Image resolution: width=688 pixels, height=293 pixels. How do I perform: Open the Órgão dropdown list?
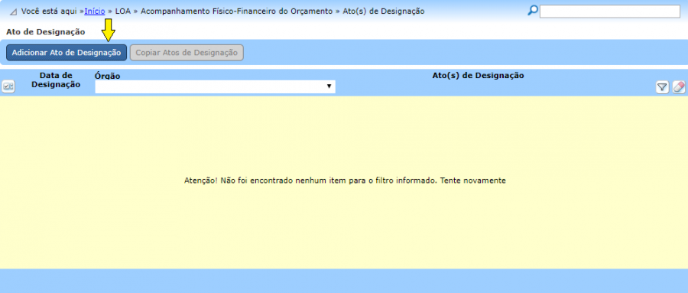pos(215,86)
